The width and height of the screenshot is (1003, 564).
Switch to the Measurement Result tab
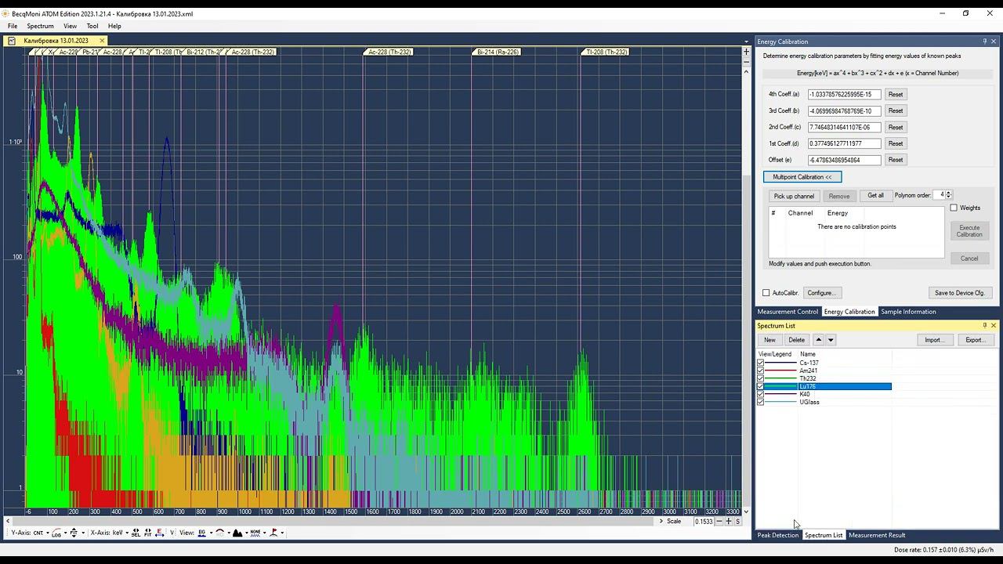[x=877, y=535]
